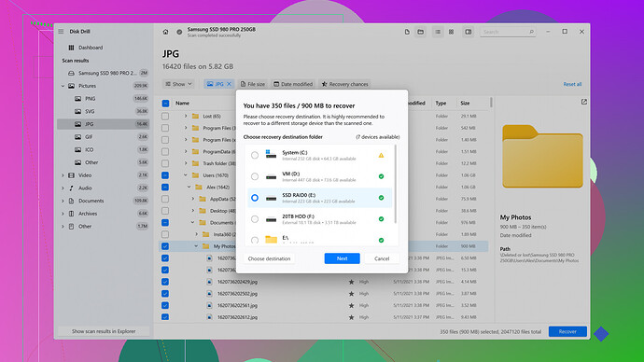Select the grid view layout icon
The height and width of the screenshot is (362, 644).
click(x=452, y=32)
